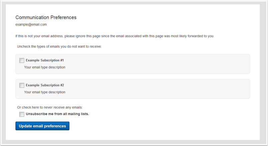Click "Or check here to never receive any emails" text
Image resolution: width=268 pixels, height=146 pixels.
50,107
